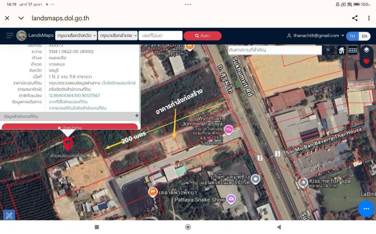Open the LandsMaps hamburger menu
The width and height of the screenshot is (376, 234).
click(10, 36)
